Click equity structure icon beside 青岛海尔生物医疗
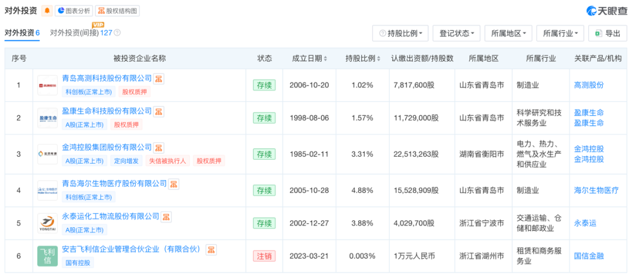 click(x=174, y=184)
